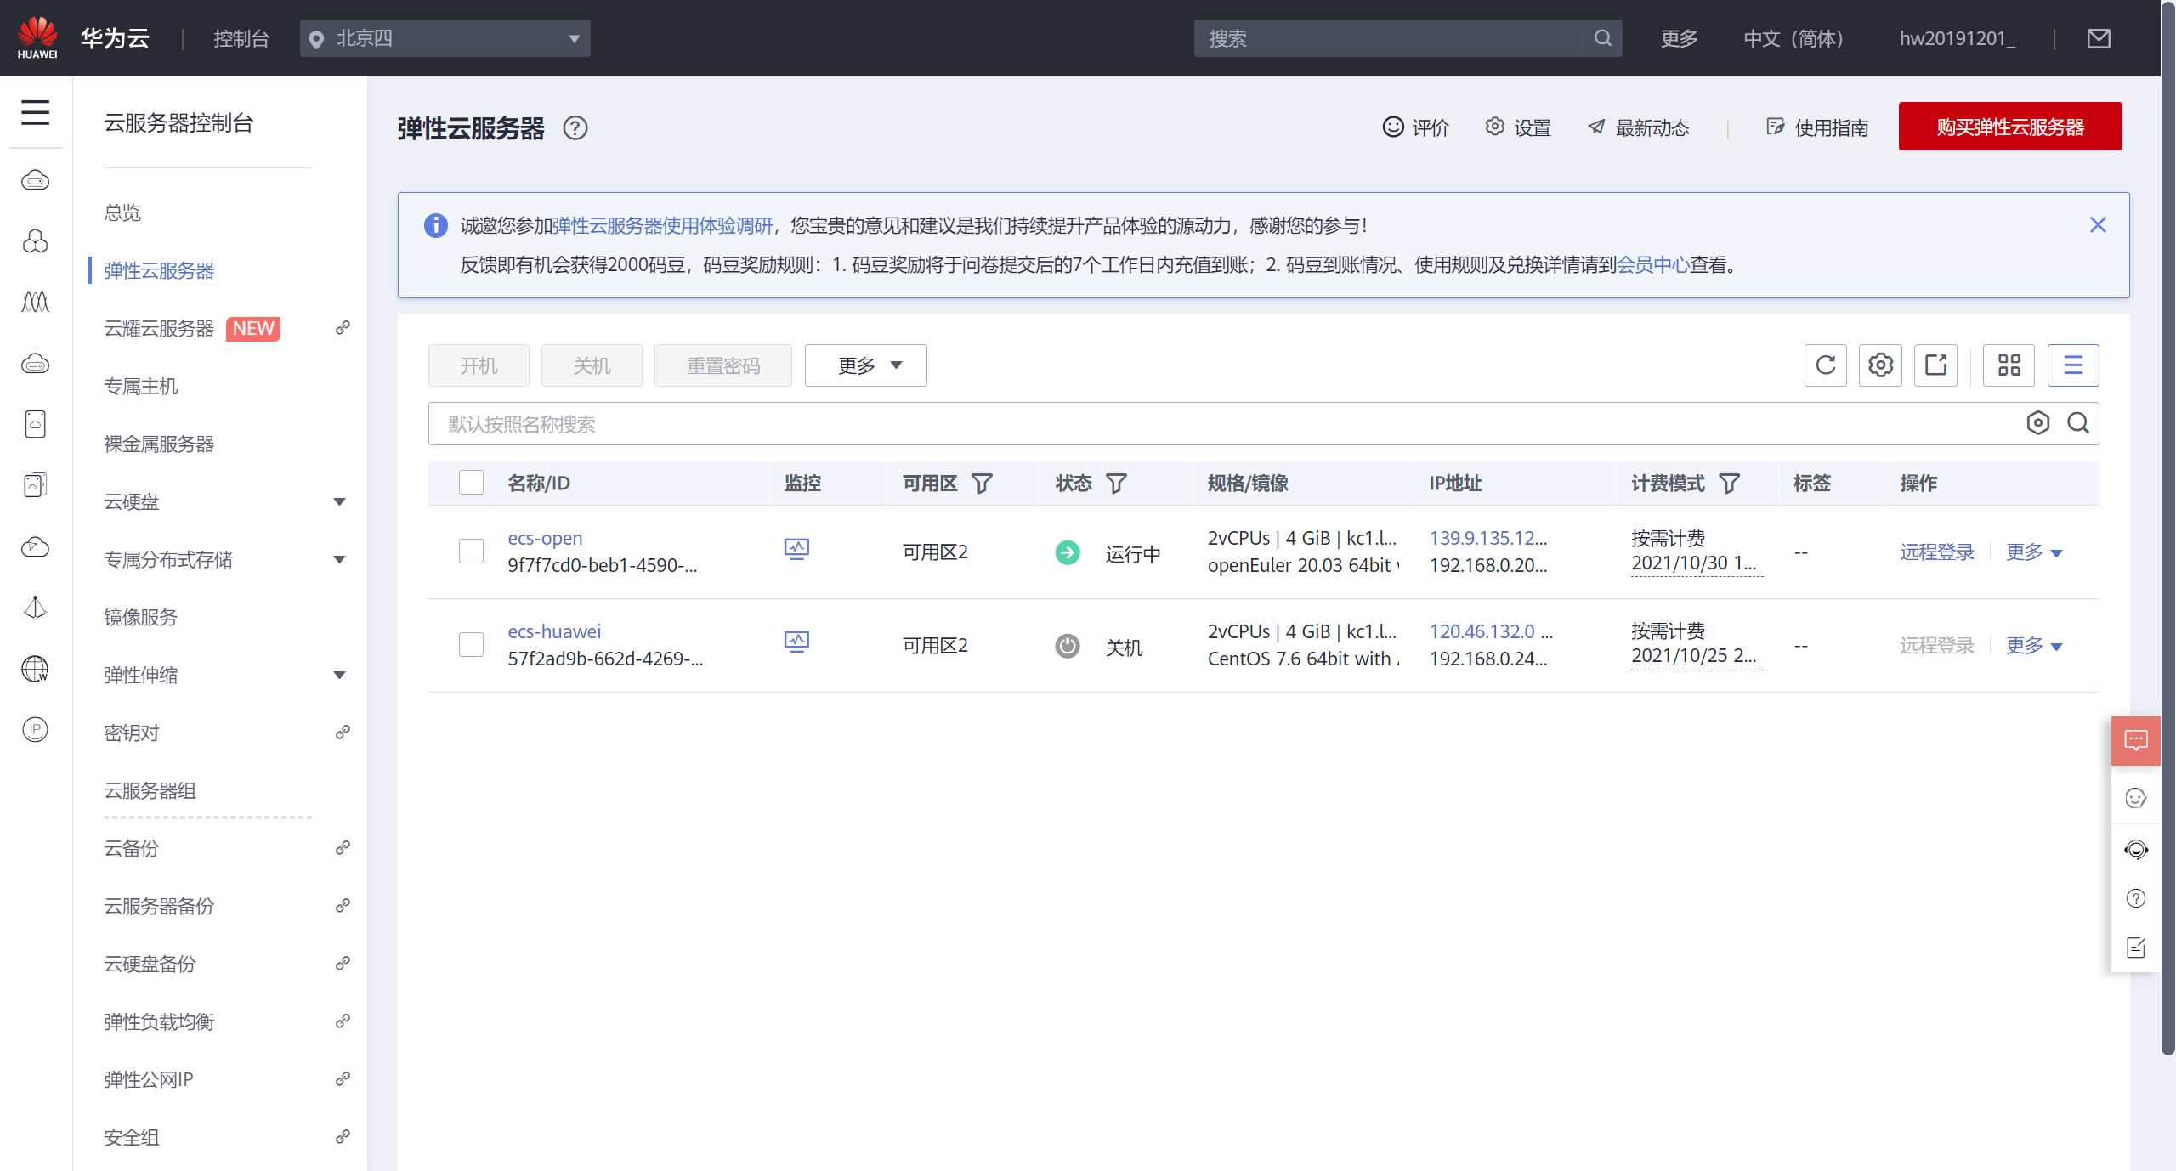The image size is (2176, 1171).
Task: Open the 北京四 region dropdown
Action: [x=445, y=38]
